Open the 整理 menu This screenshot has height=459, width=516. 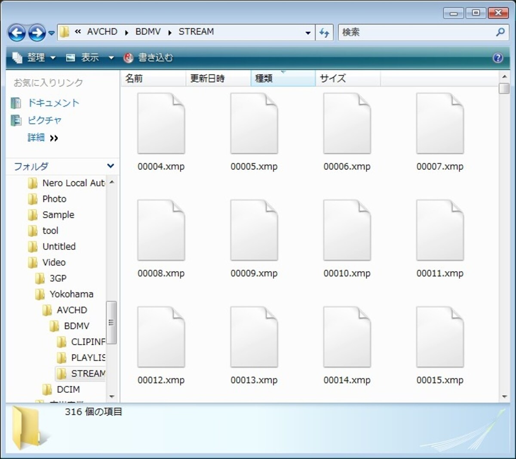pyautogui.click(x=34, y=57)
